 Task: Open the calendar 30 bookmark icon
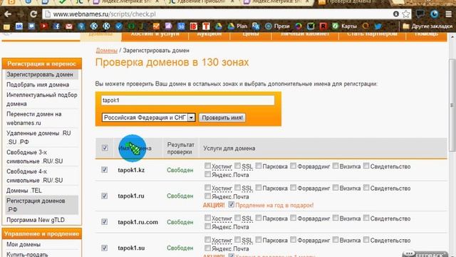[x=181, y=26]
